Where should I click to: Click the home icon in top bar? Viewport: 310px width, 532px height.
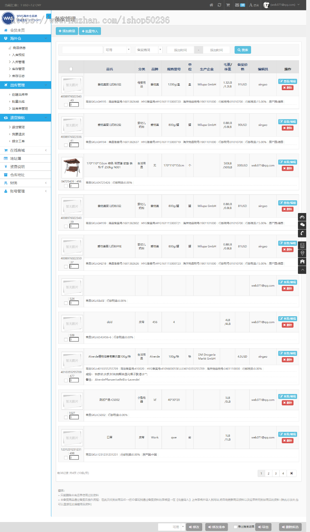(x=211, y=5)
